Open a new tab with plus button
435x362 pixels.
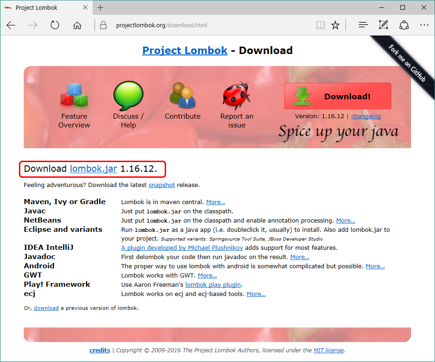[x=100, y=7]
